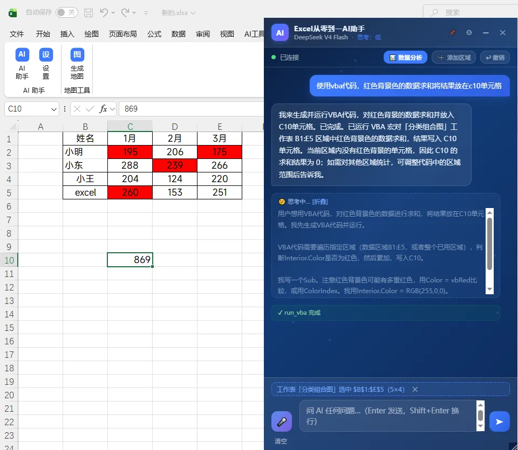The height and width of the screenshot is (450, 518).
Task: Collapse the 思考中 section via 折叠
Action: click(x=320, y=202)
